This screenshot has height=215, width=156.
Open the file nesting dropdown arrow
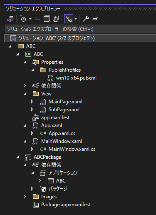[x=76, y=19]
